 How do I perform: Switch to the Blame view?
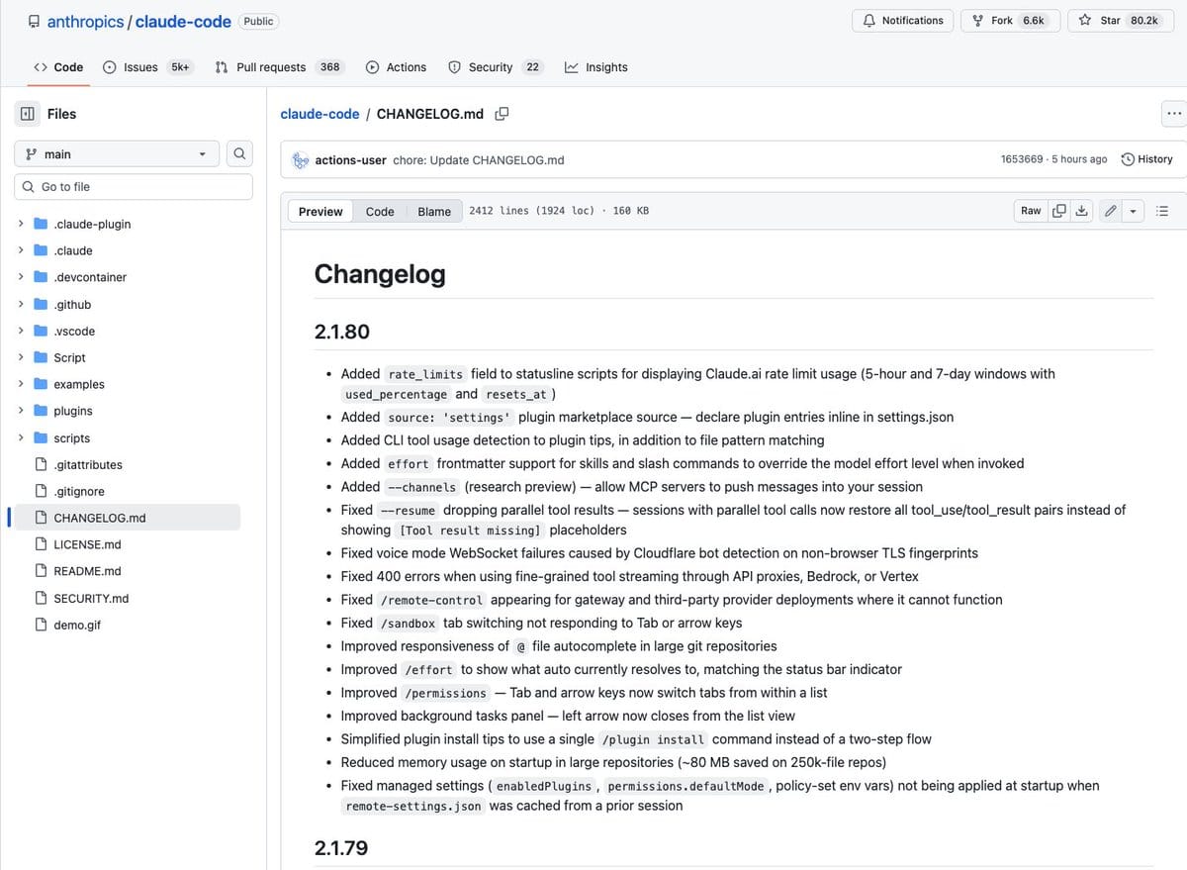434,211
